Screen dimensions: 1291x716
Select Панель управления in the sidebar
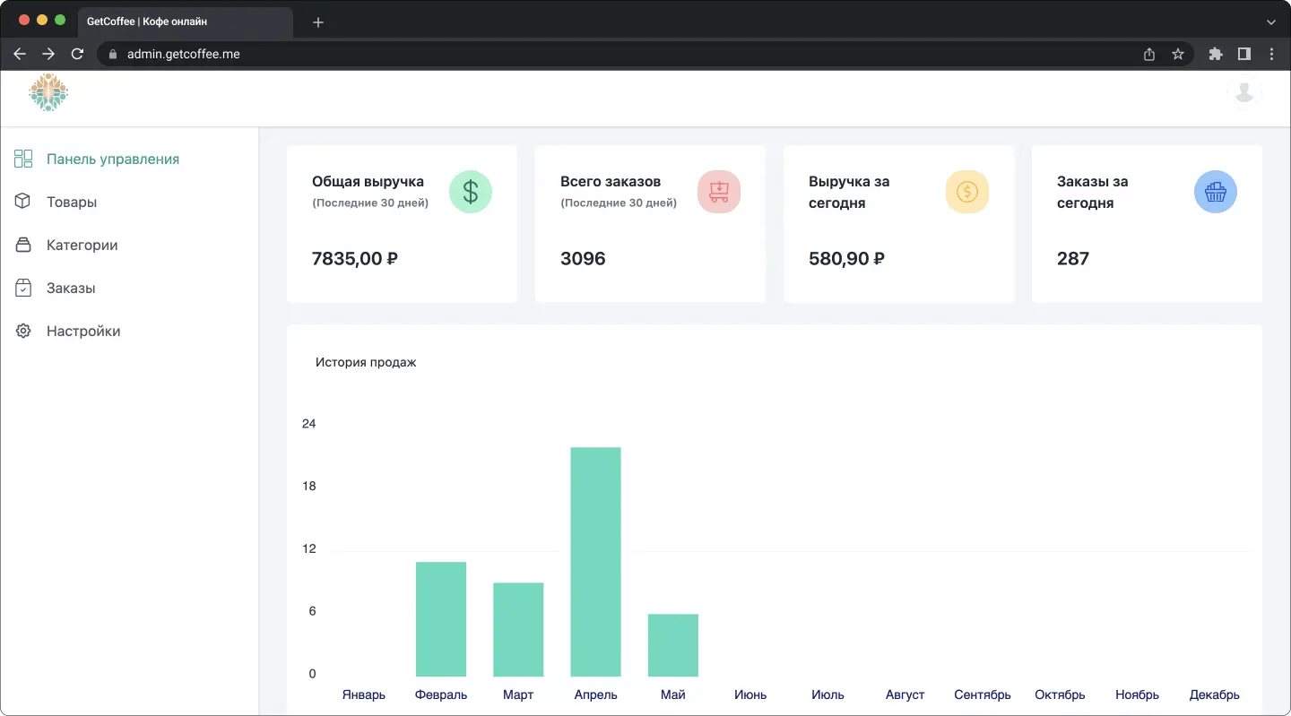point(113,159)
